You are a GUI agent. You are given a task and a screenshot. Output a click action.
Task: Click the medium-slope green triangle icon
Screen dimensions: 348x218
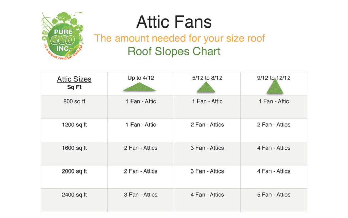pos(206,87)
